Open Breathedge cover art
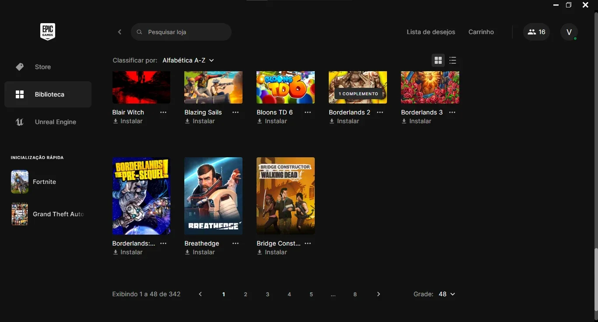The height and width of the screenshot is (322, 598). pos(214,196)
